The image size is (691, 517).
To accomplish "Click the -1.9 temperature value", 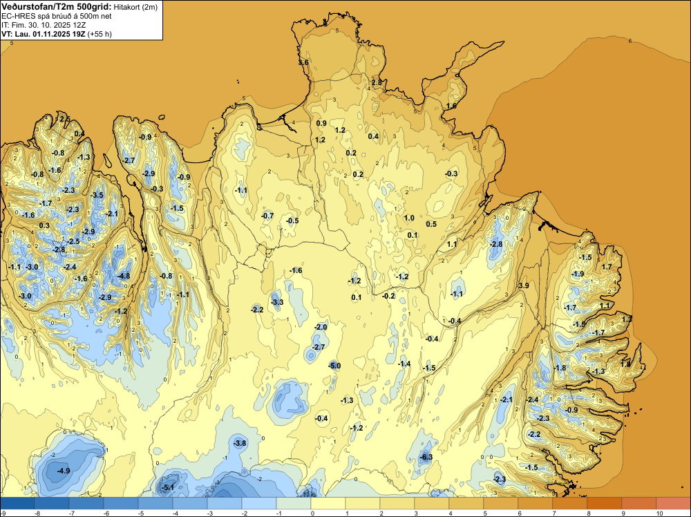I will tap(578, 274).
